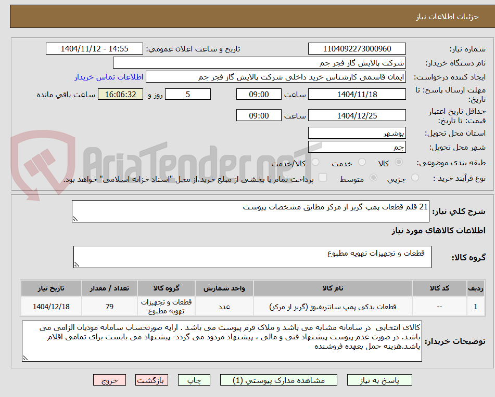The image size is (495, 397).
Task: Click the واحد شمارش column header
Action: [x=224, y=288]
